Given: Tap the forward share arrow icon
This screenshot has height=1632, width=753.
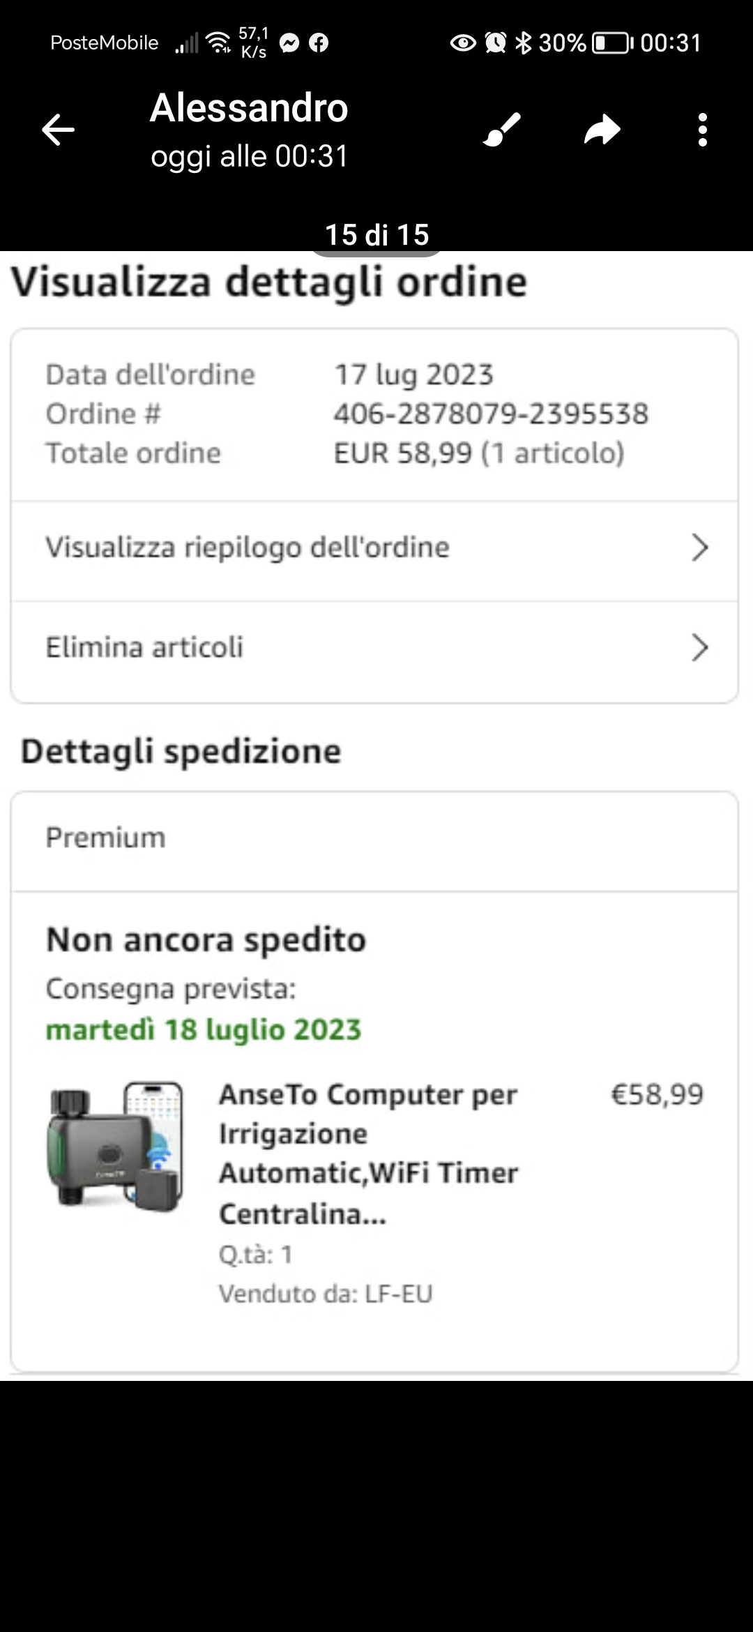Looking at the screenshot, I should [x=602, y=130].
